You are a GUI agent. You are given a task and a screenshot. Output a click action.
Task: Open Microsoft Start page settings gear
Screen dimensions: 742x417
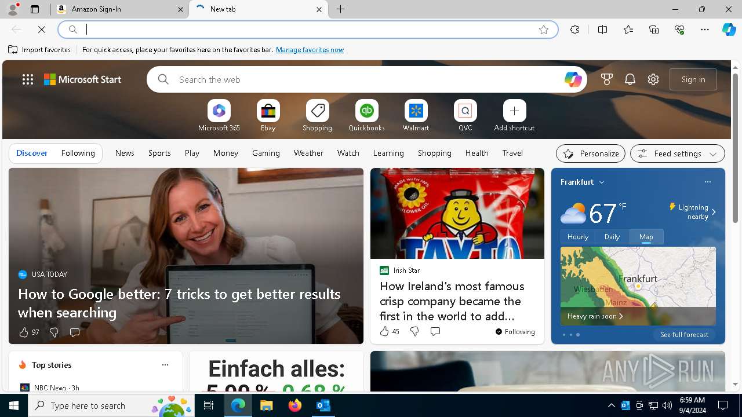click(653, 79)
